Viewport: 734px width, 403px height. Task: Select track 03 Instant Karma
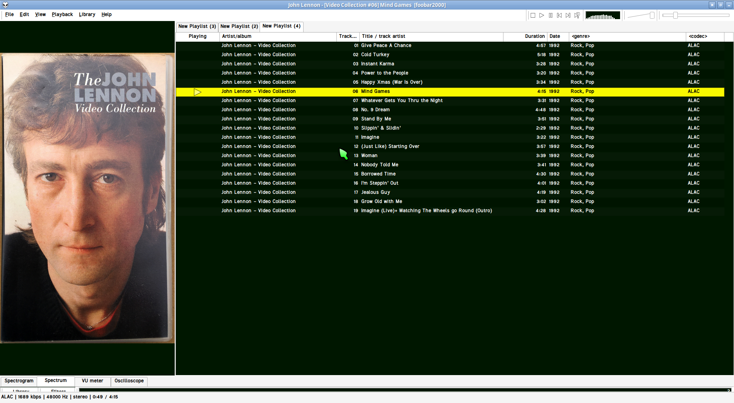click(450, 64)
